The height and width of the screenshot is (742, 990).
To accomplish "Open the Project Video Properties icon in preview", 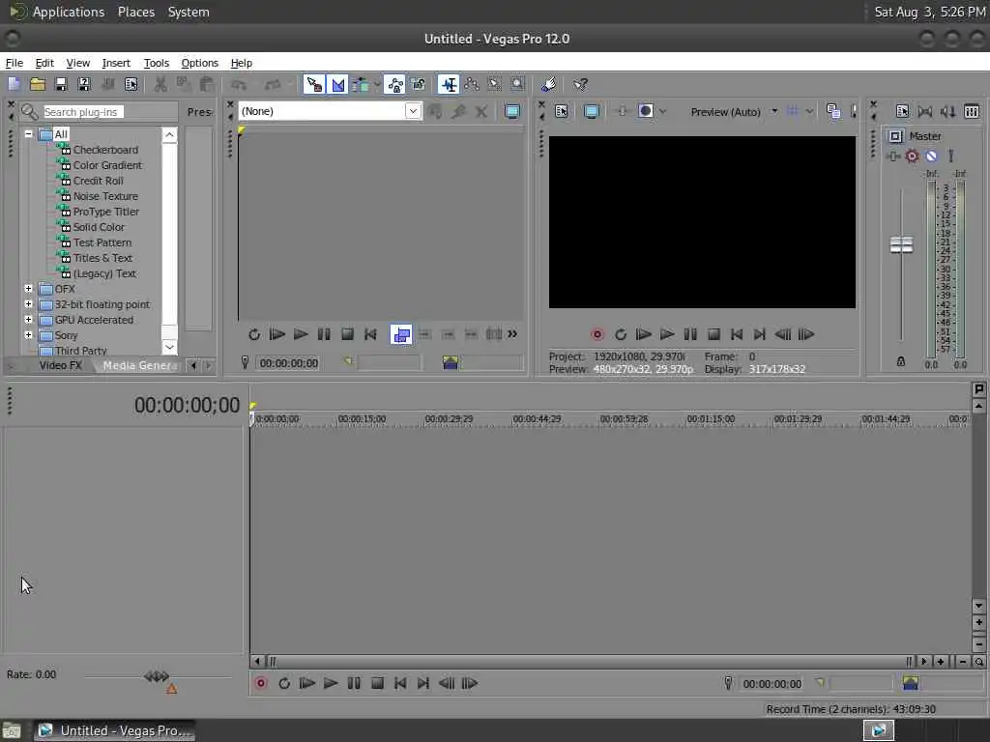I will tap(562, 112).
